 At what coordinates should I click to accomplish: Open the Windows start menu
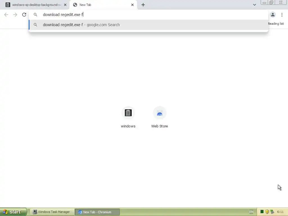click(x=13, y=212)
